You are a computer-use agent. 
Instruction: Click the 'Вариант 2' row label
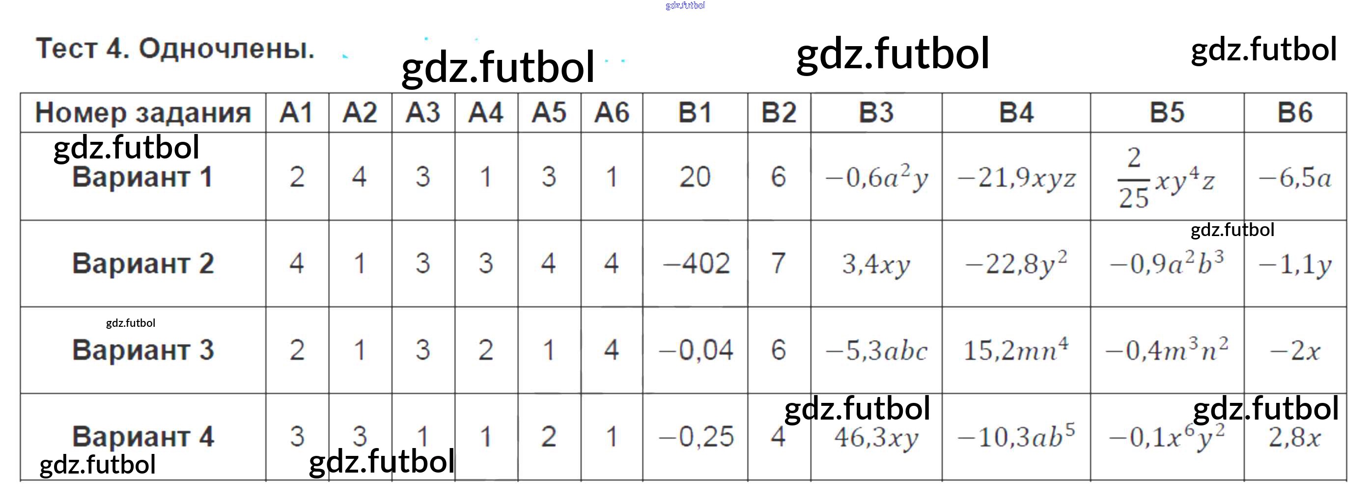pos(142,263)
